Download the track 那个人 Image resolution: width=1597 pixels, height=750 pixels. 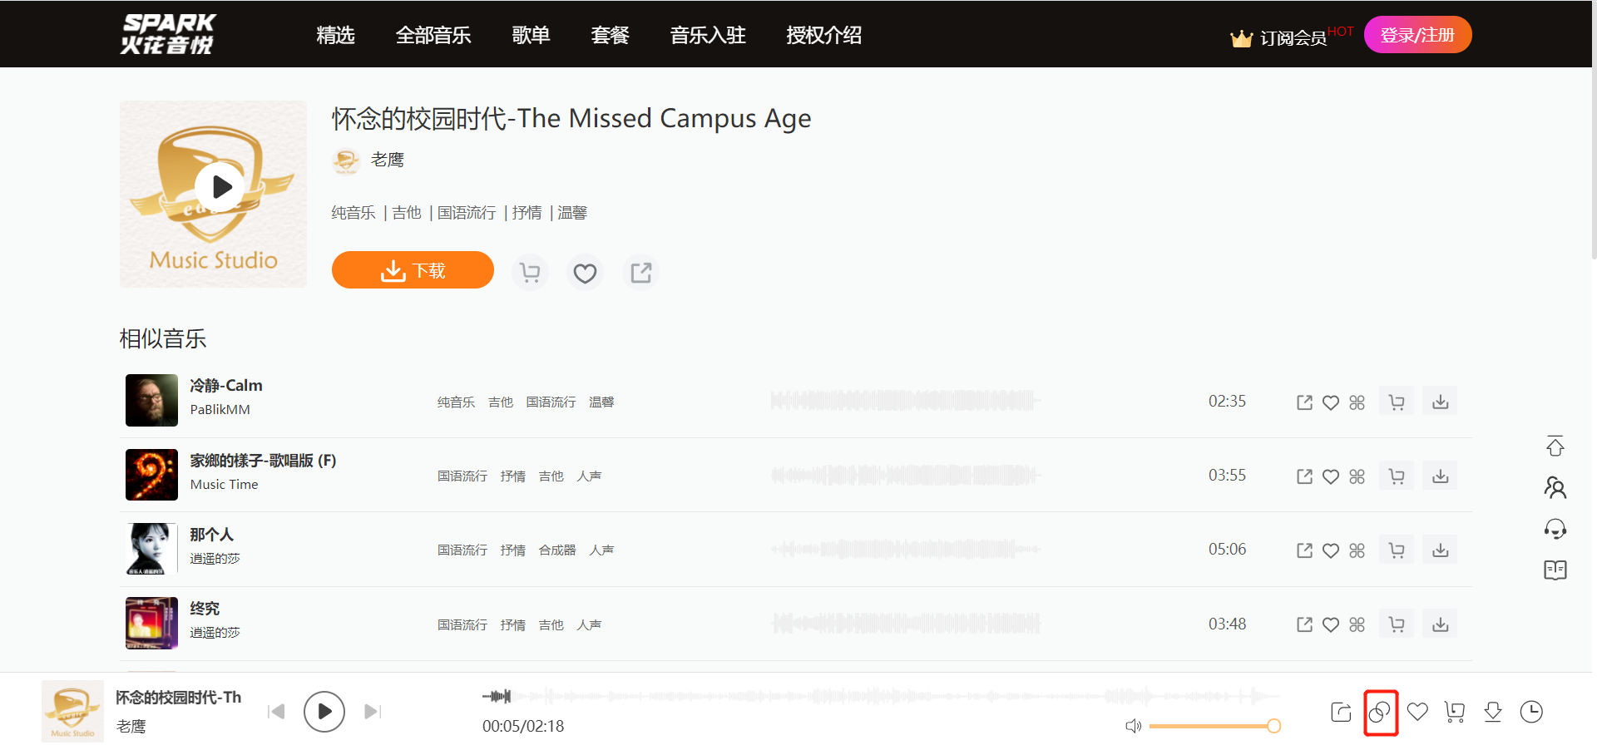(1441, 550)
